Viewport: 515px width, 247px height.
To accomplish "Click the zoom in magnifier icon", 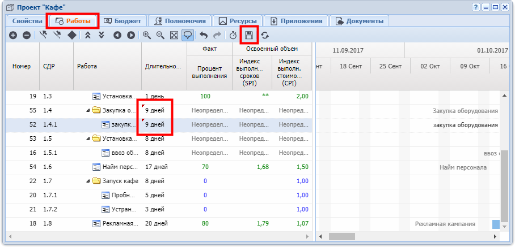I will 147,36.
